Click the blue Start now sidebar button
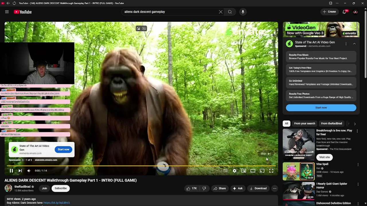 pyautogui.click(x=321, y=108)
